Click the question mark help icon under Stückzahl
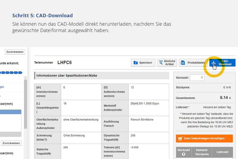Image resolution: width=238 pixels, height=159 pixels. 183,154
